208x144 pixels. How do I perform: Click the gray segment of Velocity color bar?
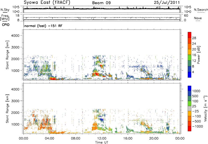pyautogui.click(x=190, y=108)
